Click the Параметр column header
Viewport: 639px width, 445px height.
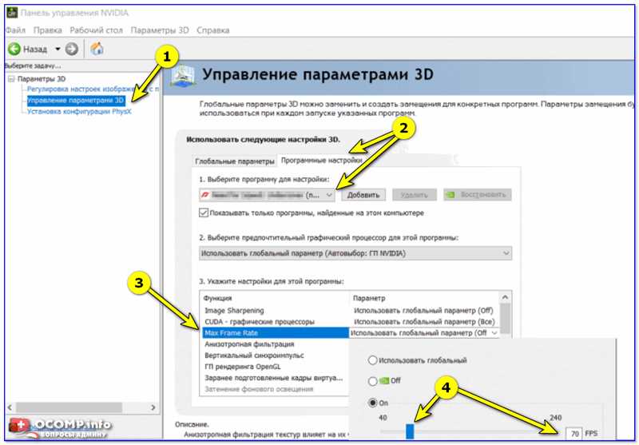(x=425, y=298)
